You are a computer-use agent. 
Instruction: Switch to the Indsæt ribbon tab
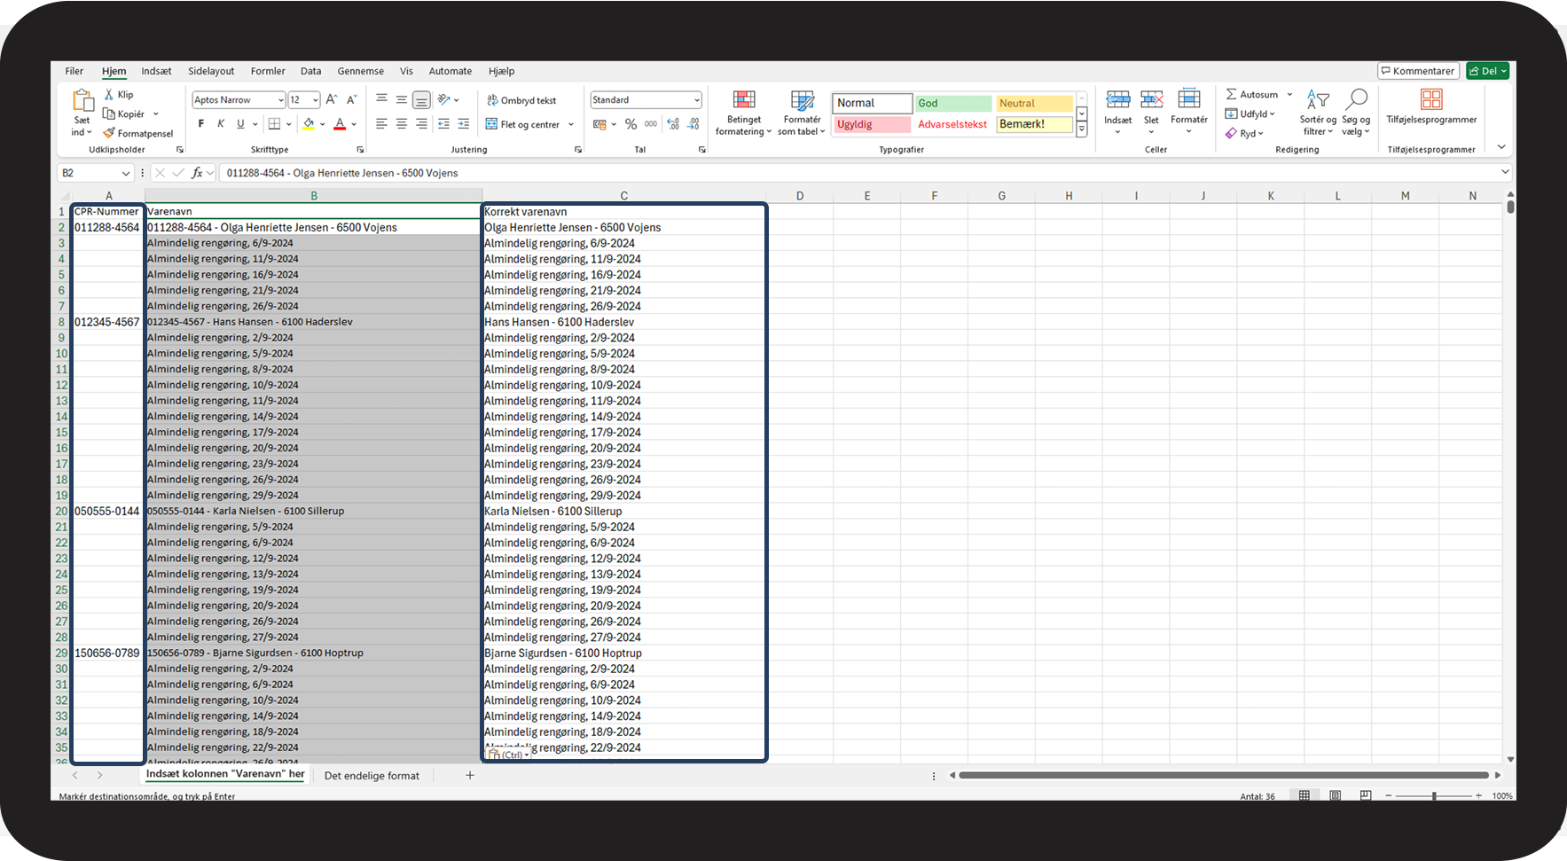pos(156,71)
